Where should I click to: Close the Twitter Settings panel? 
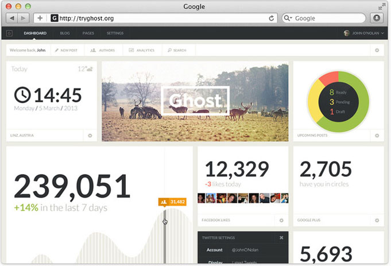(x=281, y=237)
